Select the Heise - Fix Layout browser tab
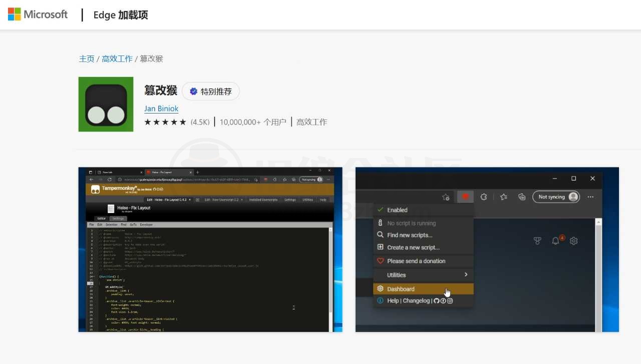641x364 pixels. pos(169,172)
